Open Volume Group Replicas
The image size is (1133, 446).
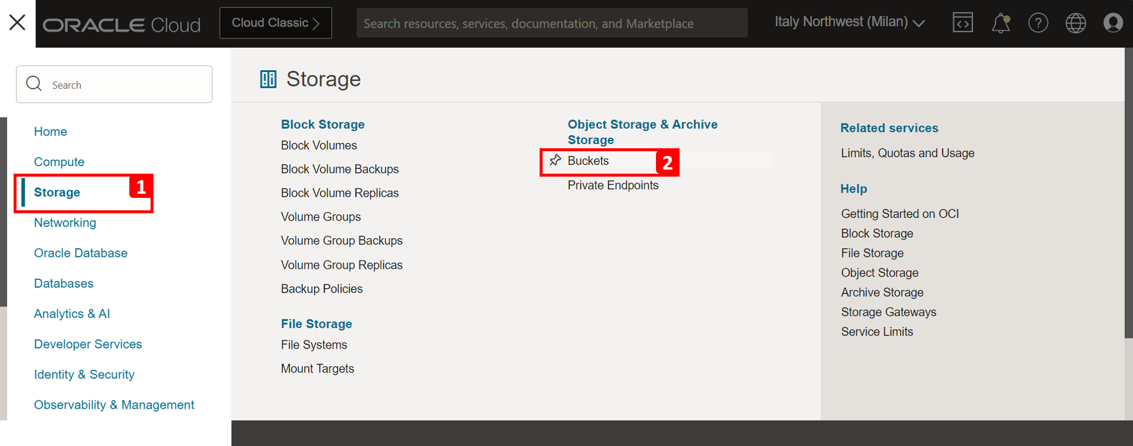click(342, 265)
